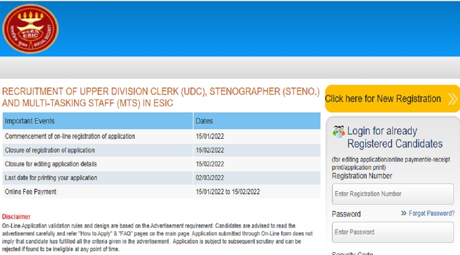Viewport: 460px width, 255px height.
Task: Click the Recruitment of Upper Division Clerk heading
Action: [161, 97]
